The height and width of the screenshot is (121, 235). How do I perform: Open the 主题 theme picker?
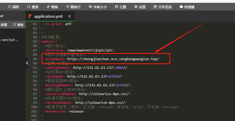coord(120,7)
